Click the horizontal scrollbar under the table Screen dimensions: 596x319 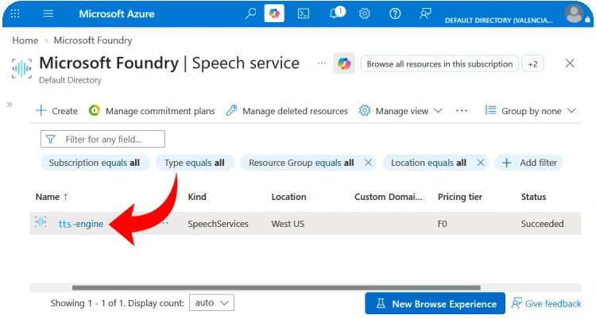pos(276,287)
